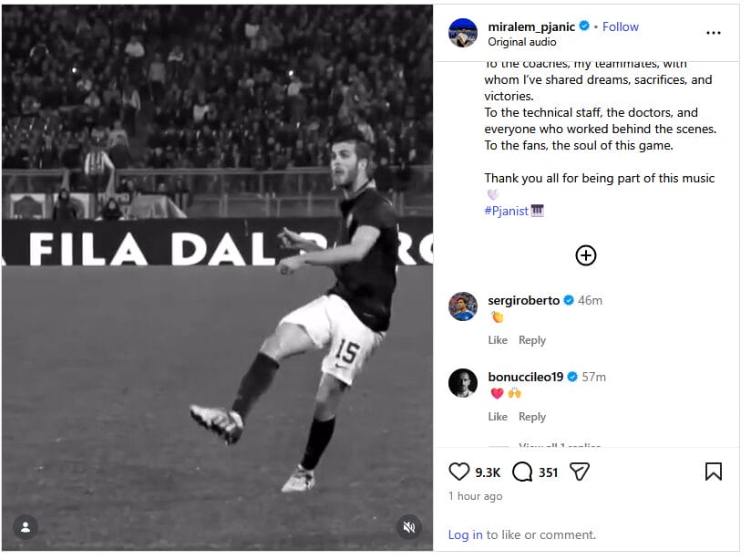Open comments via speech bubble icon
The height and width of the screenshot is (560, 751).
tap(522, 472)
